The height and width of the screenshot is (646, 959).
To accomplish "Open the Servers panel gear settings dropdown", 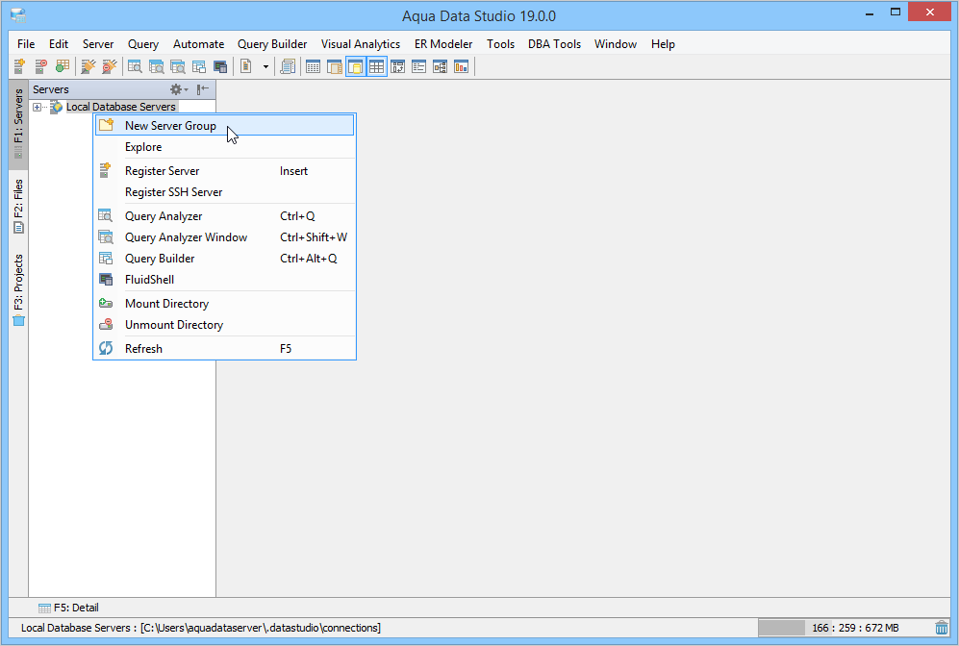I will [x=179, y=89].
